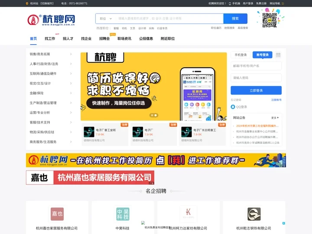Screen dimensions: 312x234
Task: Open announcement 杭州市金融事业发展中心公开招聘
Action: [x=257, y=132]
